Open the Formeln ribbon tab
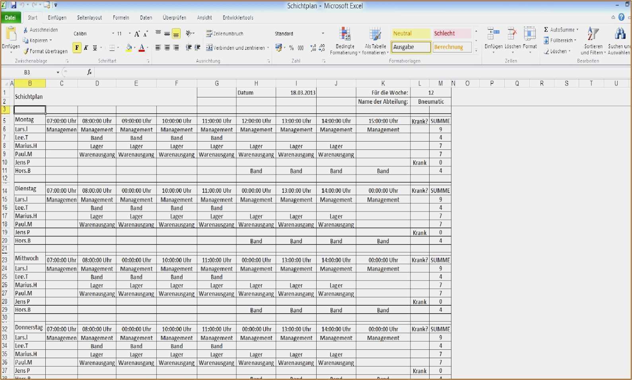Screen dimensions: 632x380 click(x=121, y=17)
